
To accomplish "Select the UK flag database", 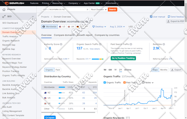I will tap(71, 27).
